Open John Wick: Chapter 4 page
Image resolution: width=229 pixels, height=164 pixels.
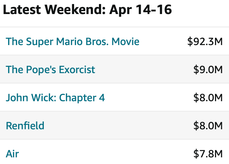pos(55,98)
